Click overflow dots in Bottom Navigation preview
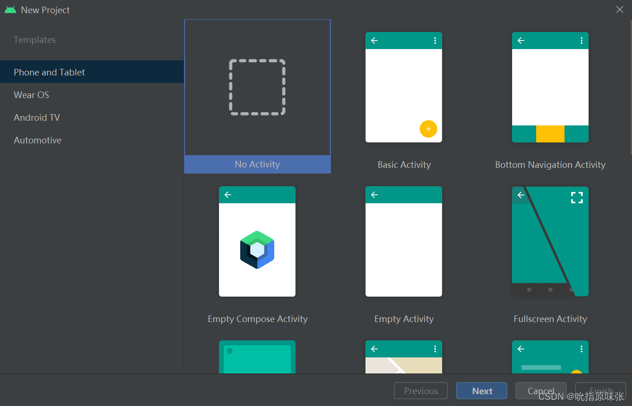The height and width of the screenshot is (406, 632). click(581, 41)
